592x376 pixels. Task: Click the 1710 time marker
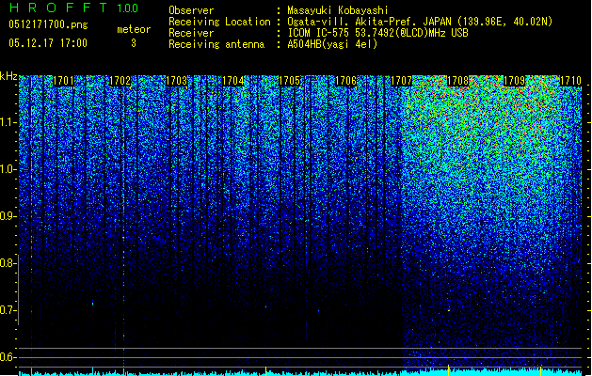click(x=570, y=81)
